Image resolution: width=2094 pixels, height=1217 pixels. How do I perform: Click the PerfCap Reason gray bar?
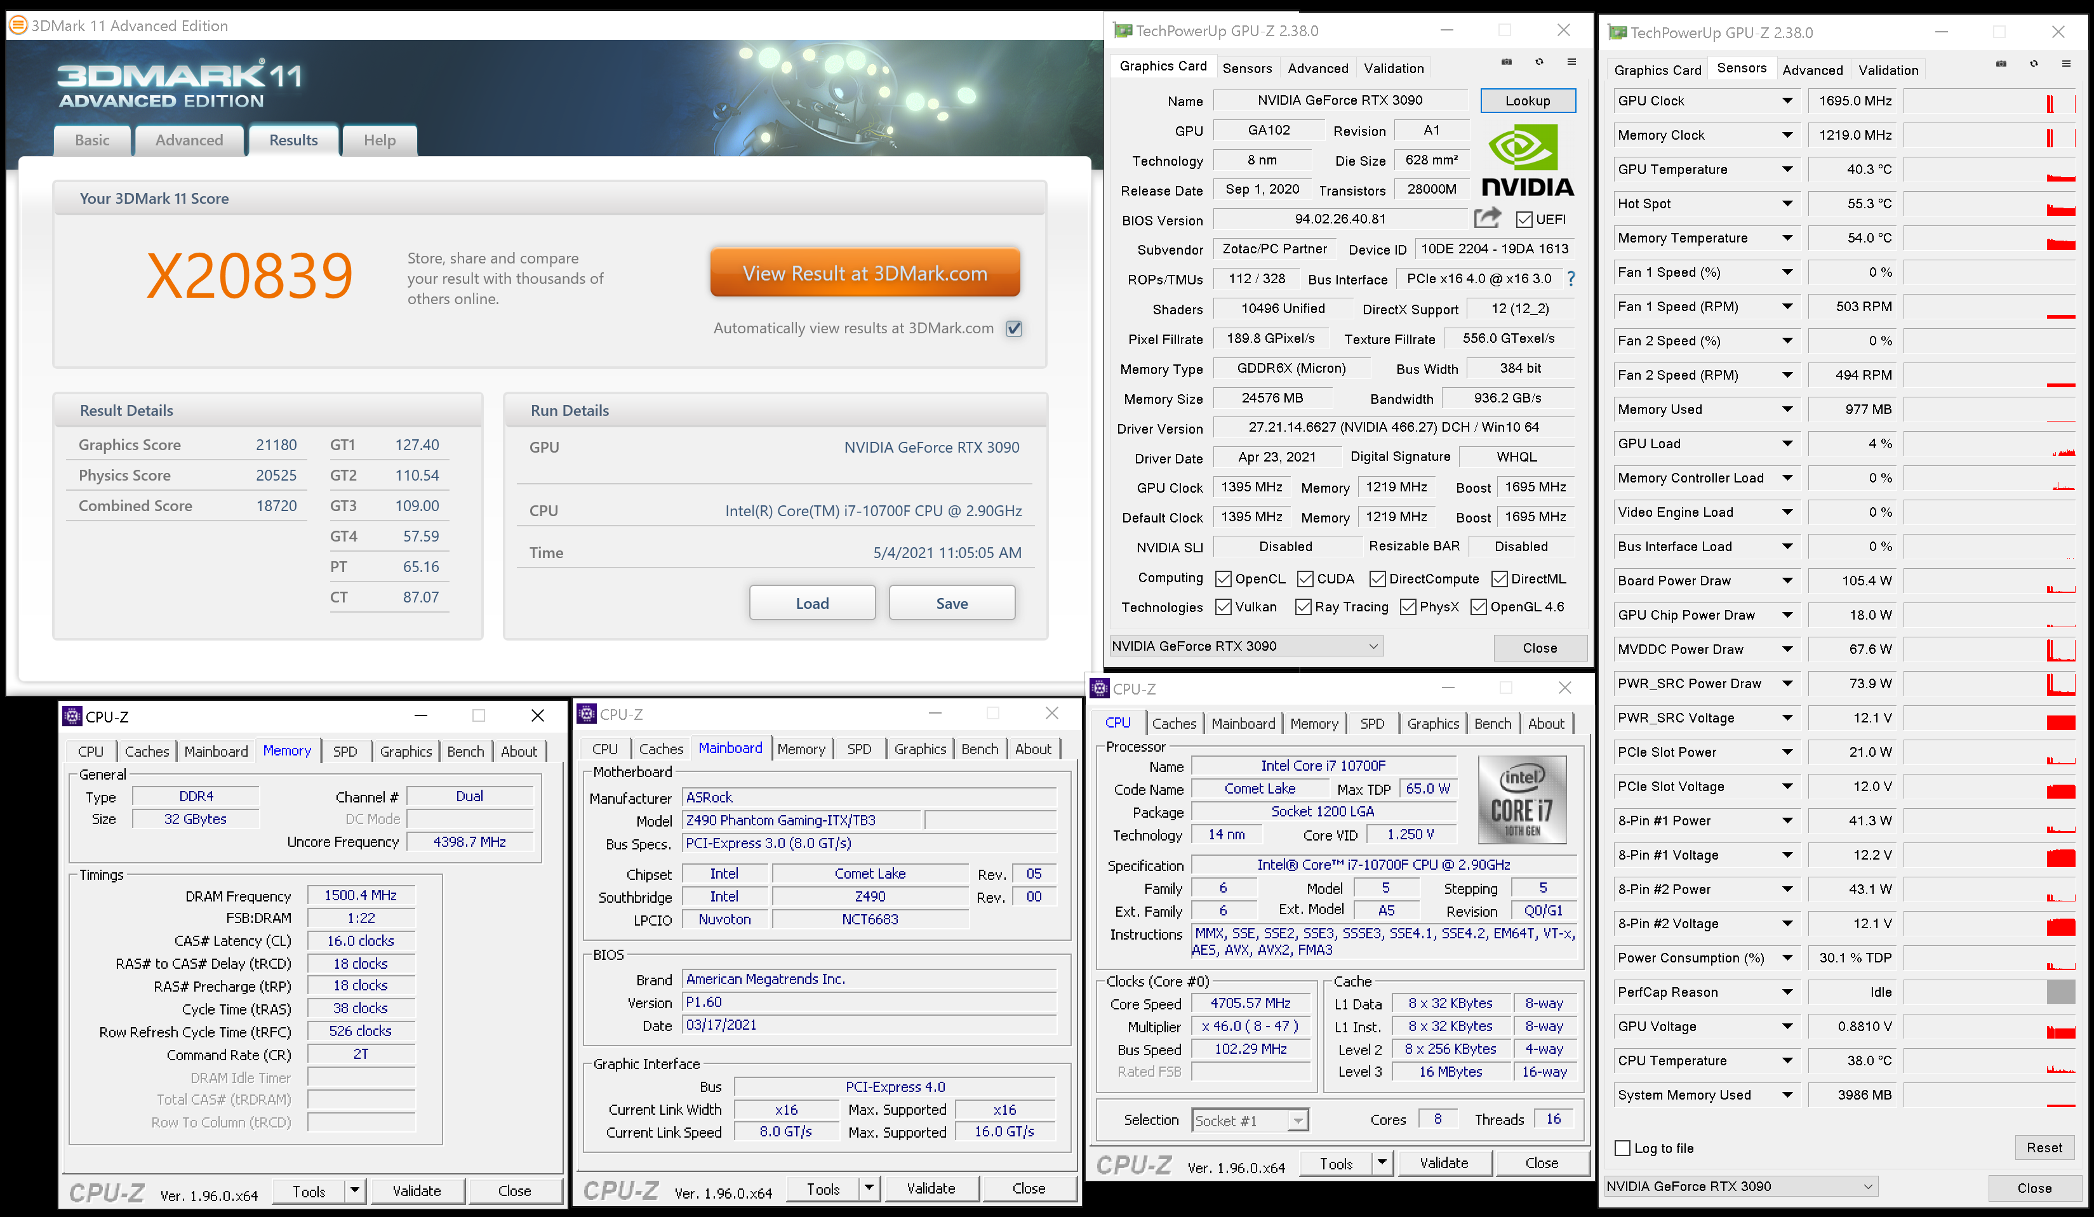pyautogui.click(x=2061, y=992)
